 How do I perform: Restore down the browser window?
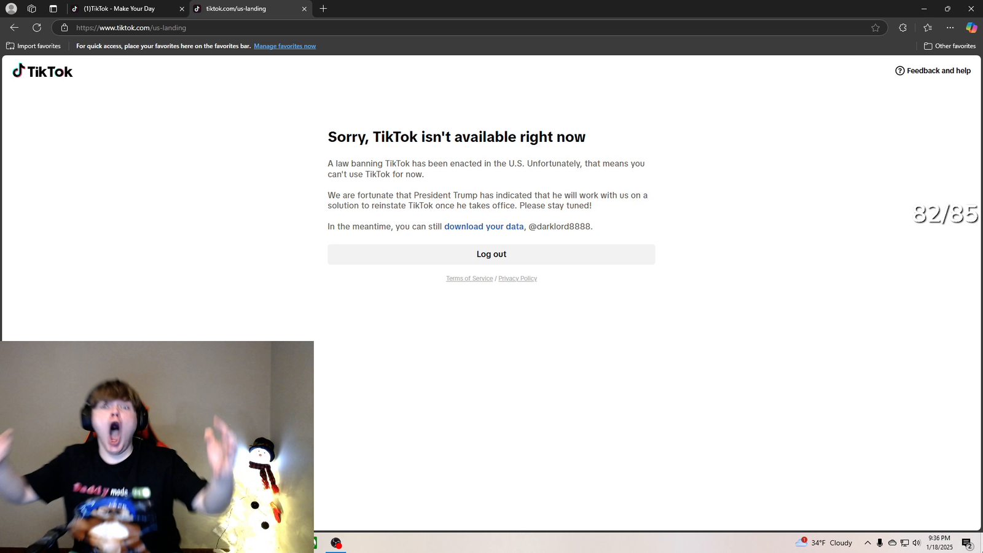pyautogui.click(x=947, y=9)
